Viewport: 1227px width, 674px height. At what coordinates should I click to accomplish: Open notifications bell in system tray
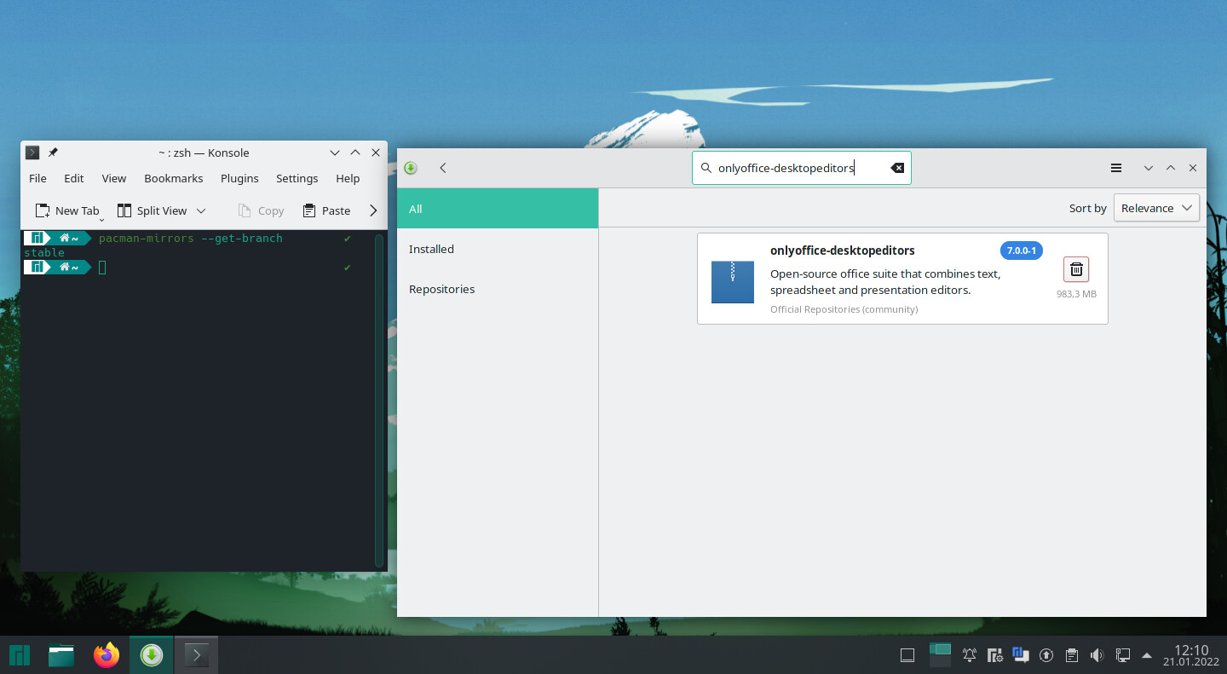970,655
